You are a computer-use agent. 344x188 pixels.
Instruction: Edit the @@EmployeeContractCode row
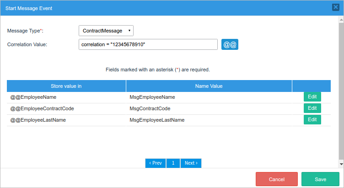pyautogui.click(x=312, y=108)
